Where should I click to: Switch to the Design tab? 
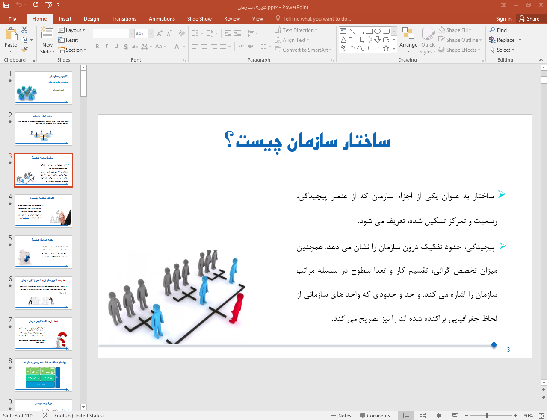91,19
